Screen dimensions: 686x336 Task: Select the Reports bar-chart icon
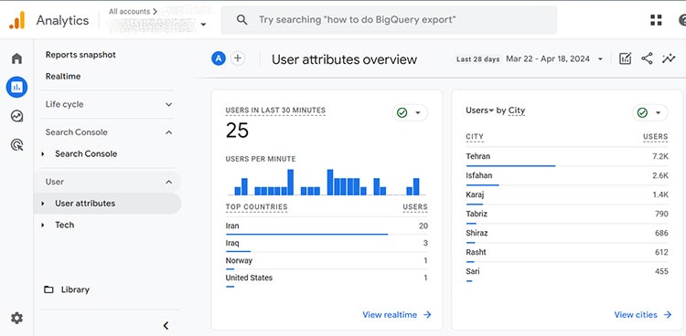16,87
